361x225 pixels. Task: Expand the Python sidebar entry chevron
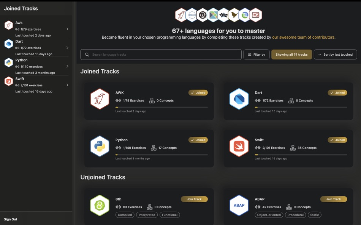point(67,66)
